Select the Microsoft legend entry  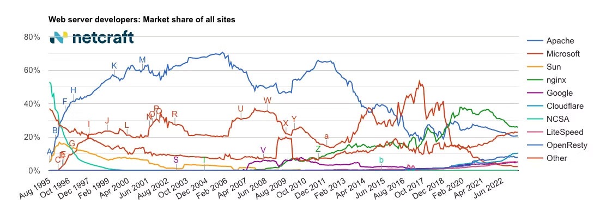coord(553,54)
